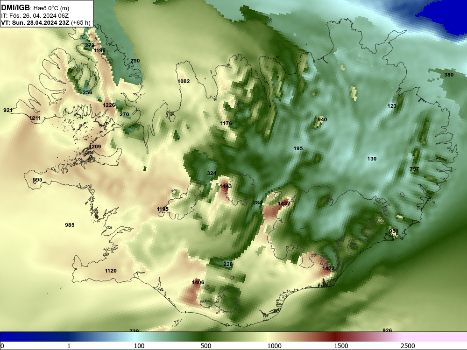Click the map value 1443
The width and height of the screenshot is (467, 350).
coord(226,186)
